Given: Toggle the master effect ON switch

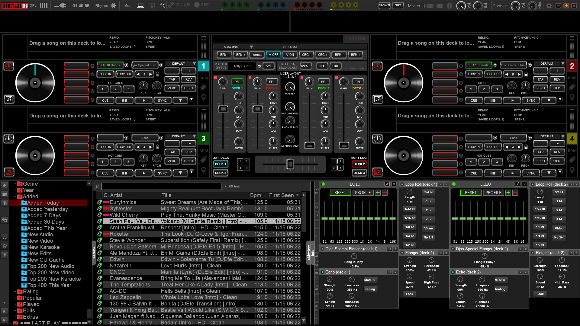Looking at the screenshot, I should point(269,66).
